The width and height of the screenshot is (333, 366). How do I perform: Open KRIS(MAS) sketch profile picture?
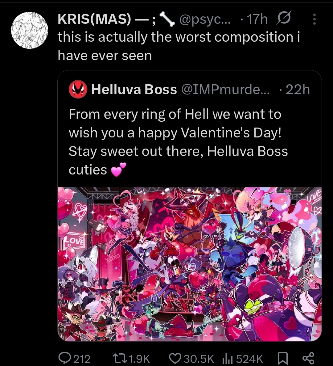tap(30, 30)
